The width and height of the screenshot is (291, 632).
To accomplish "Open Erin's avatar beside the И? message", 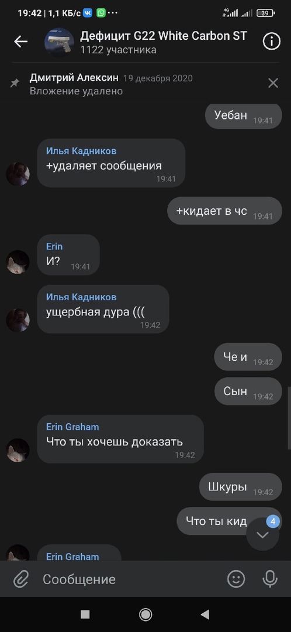I will coord(18,262).
